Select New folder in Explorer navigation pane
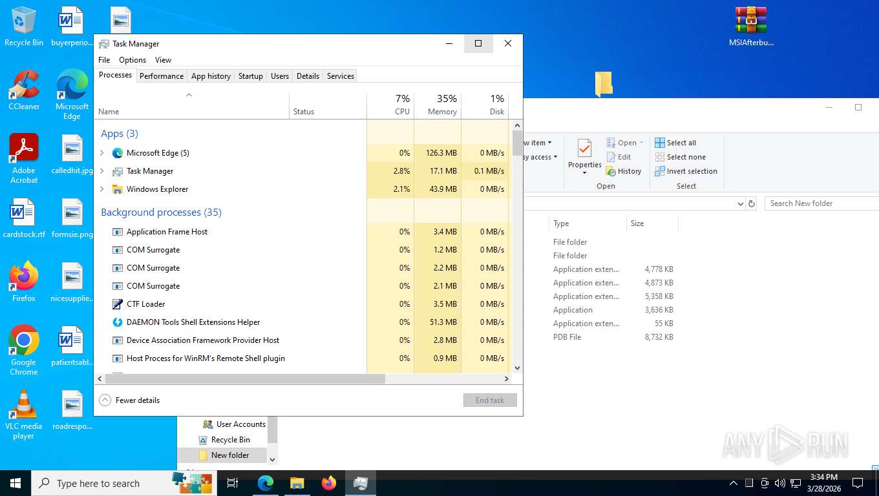 [x=223, y=455]
